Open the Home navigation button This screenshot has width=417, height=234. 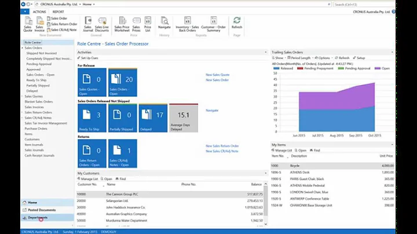point(47,202)
